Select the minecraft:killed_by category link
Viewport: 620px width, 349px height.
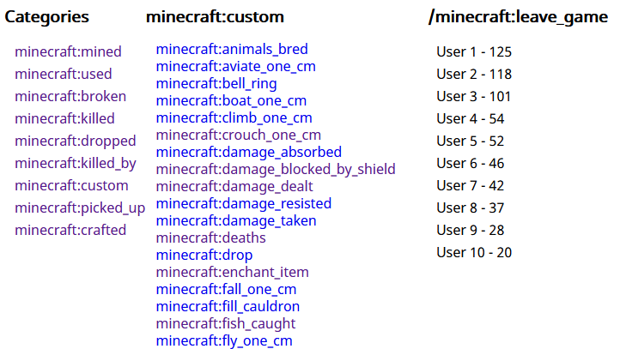[76, 163]
